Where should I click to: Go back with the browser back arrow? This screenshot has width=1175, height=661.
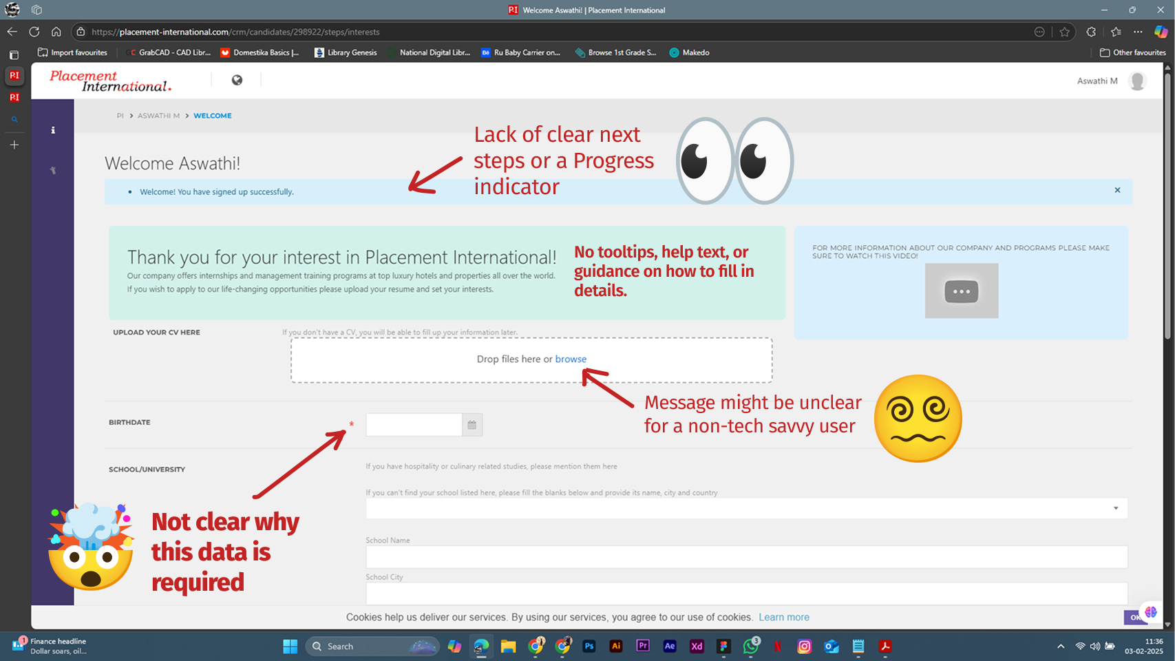12,32
